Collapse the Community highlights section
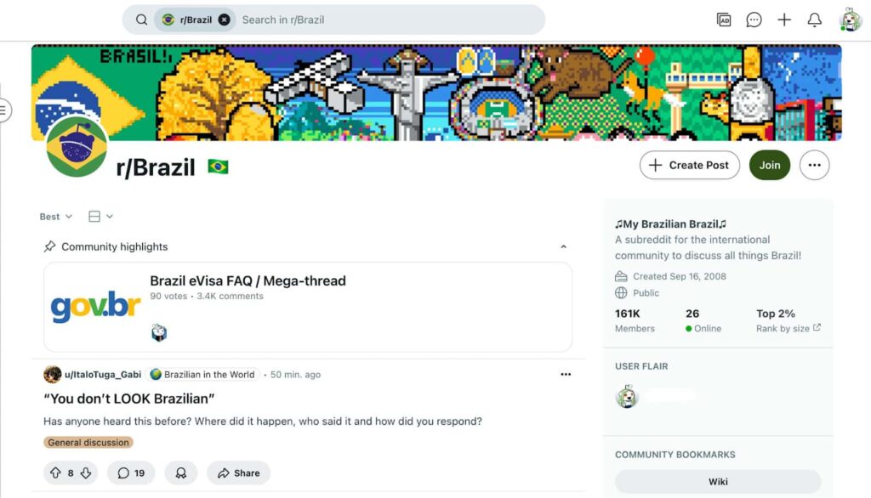The image size is (871, 498). pyautogui.click(x=563, y=246)
